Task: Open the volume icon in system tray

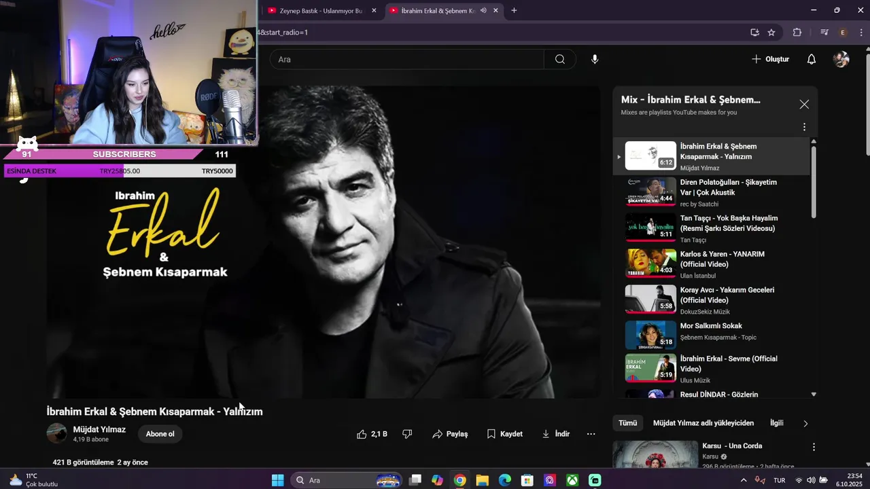Action: tap(811, 480)
